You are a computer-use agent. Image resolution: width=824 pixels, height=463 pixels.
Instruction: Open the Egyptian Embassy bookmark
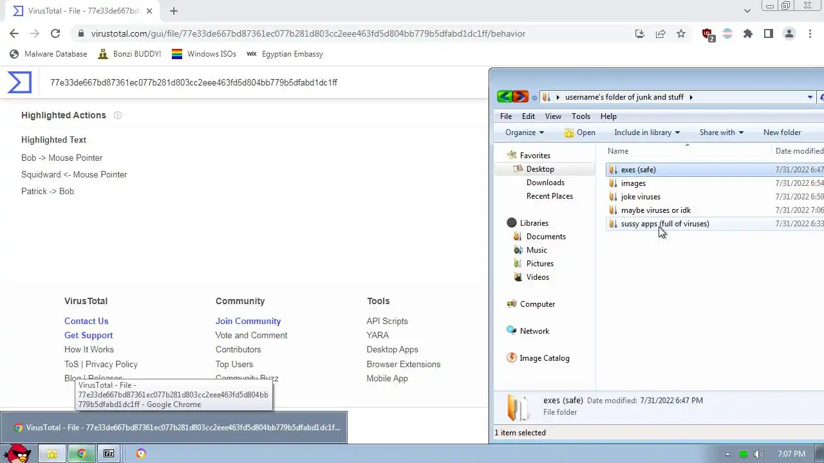[285, 54]
